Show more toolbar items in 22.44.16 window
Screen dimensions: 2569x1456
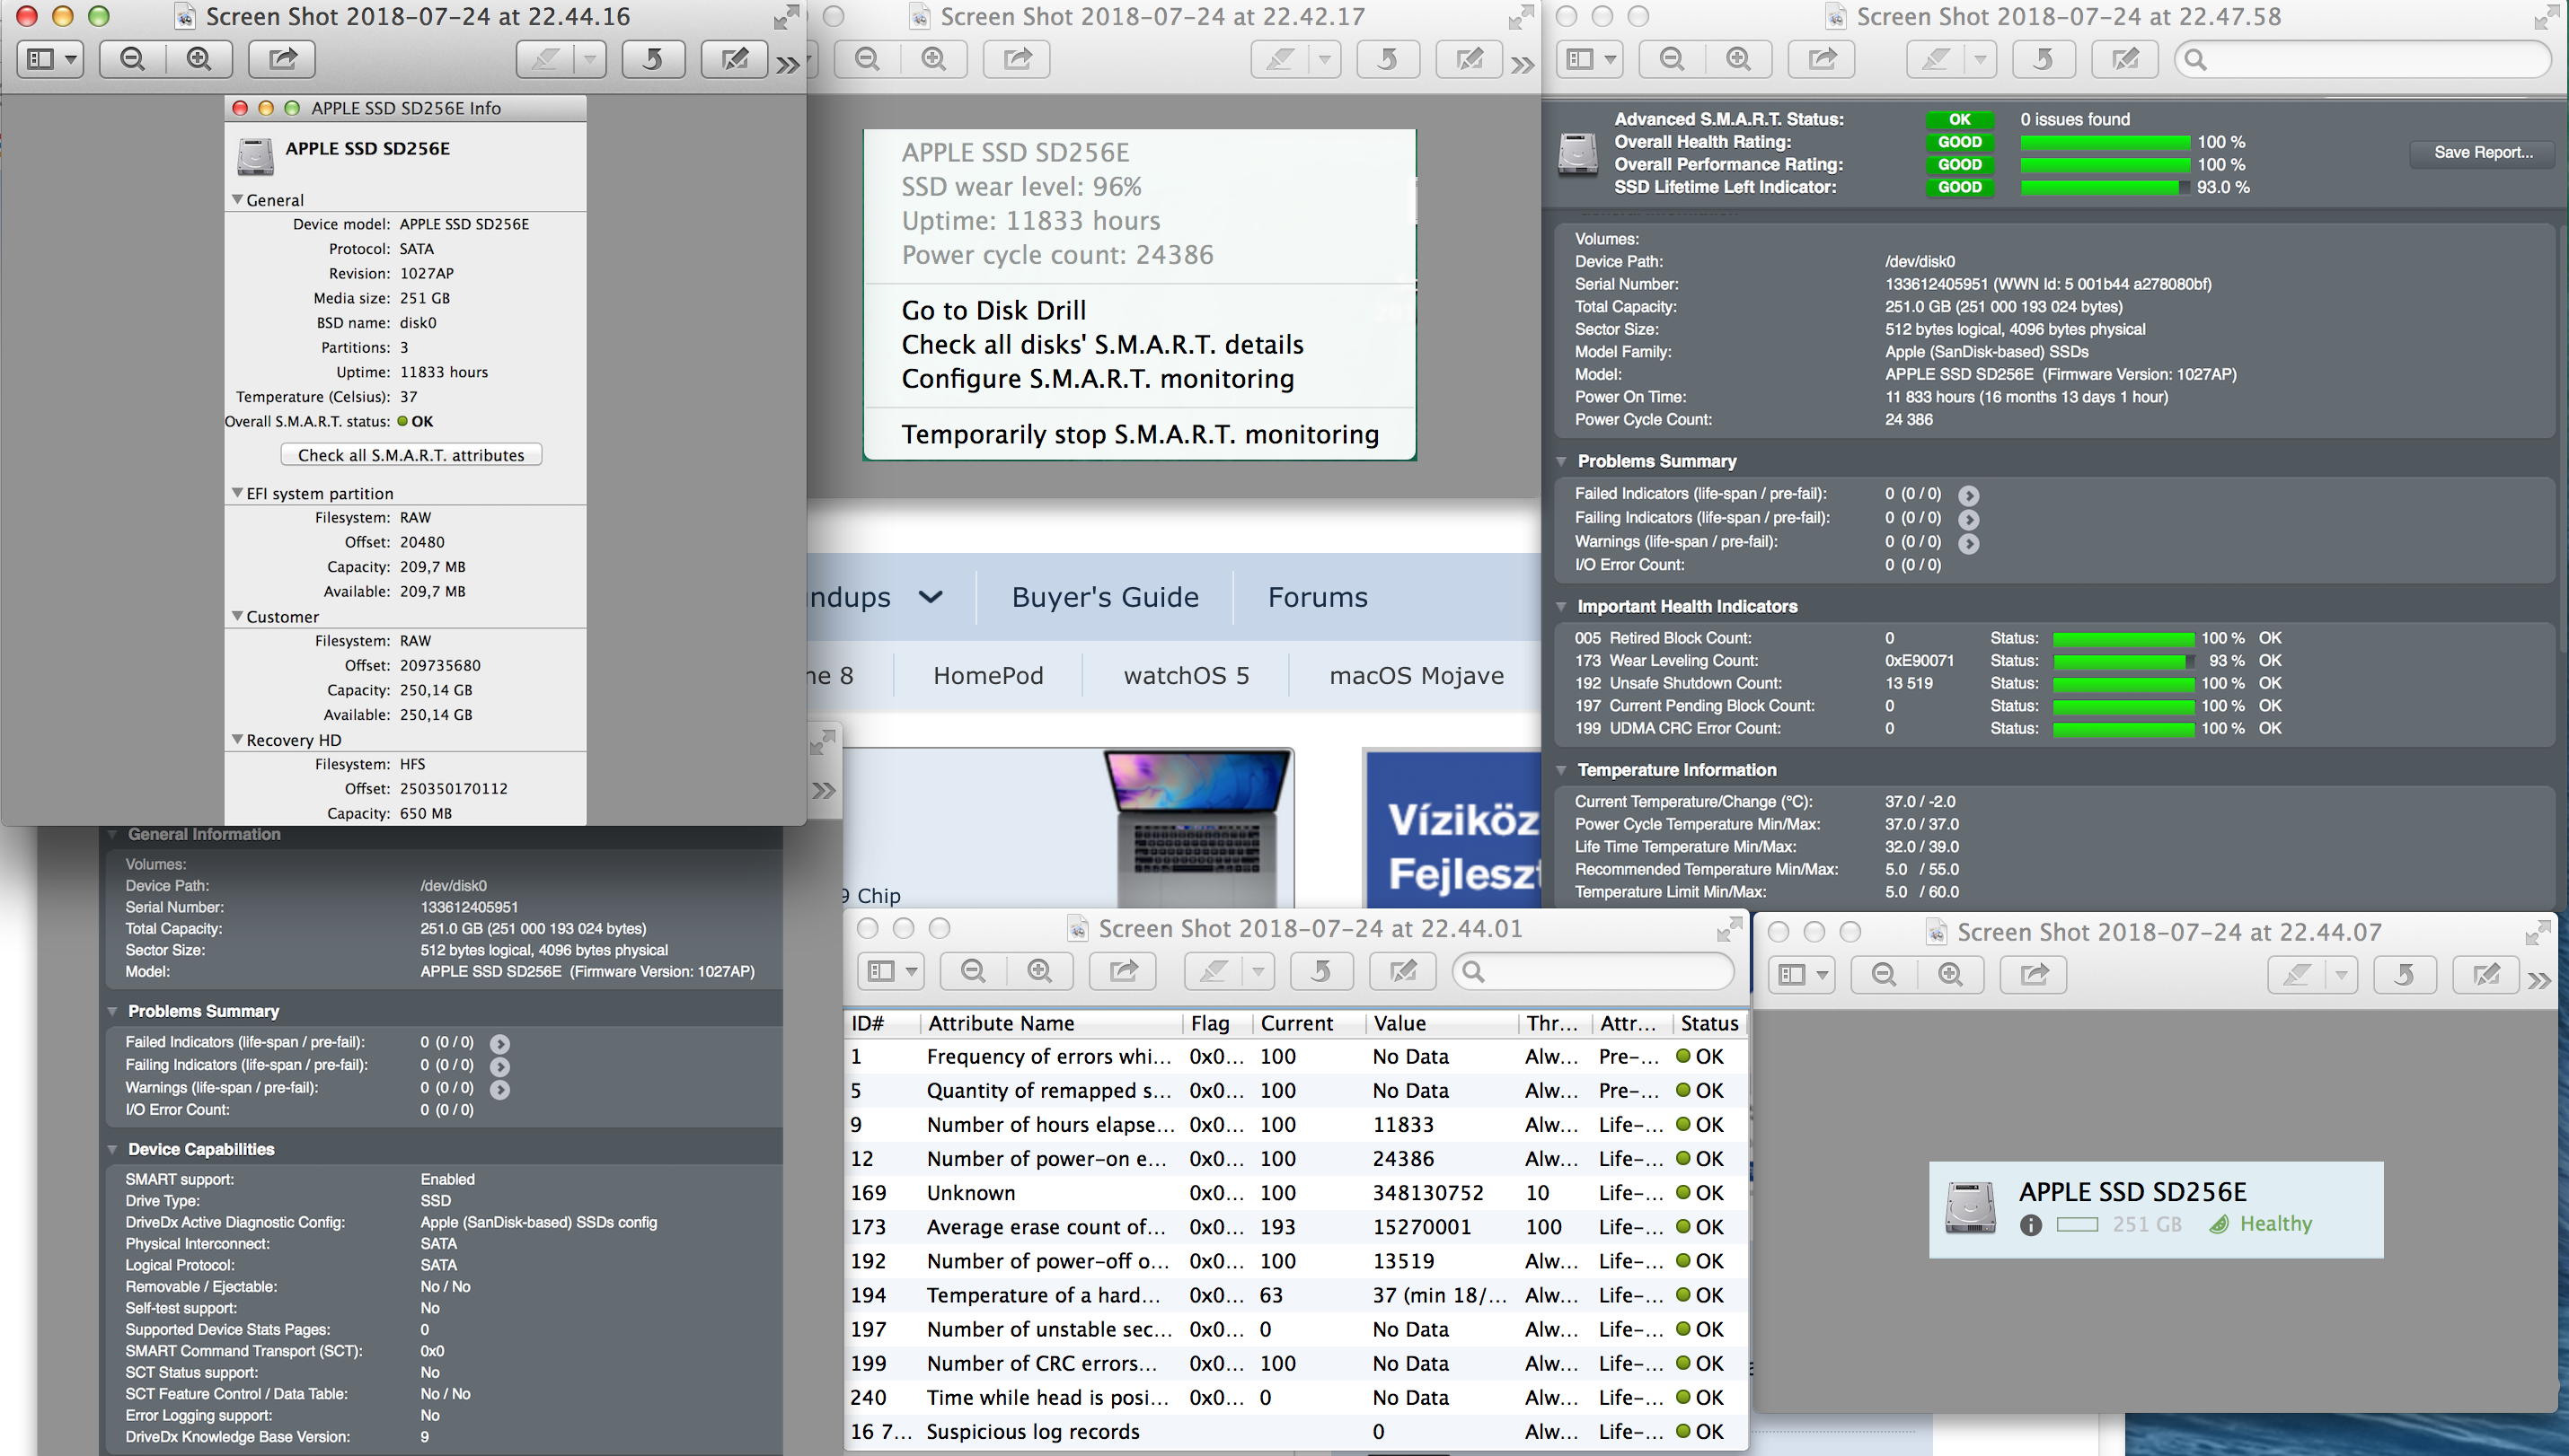tap(789, 65)
